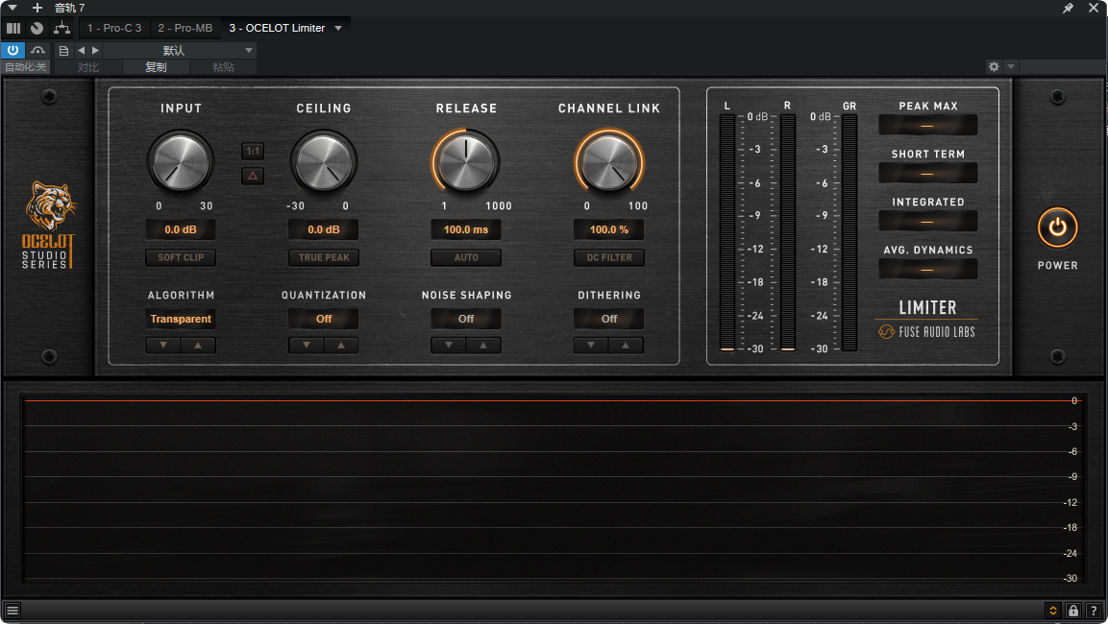Click the RELEASE knob

[x=466, y=161]
